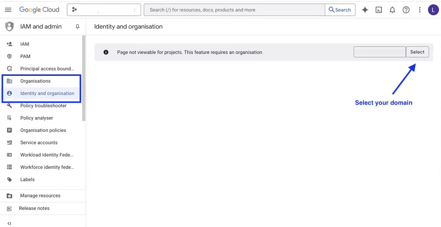Pin IAM and admin with pushpin icon
441x227 pixels.
78,27
